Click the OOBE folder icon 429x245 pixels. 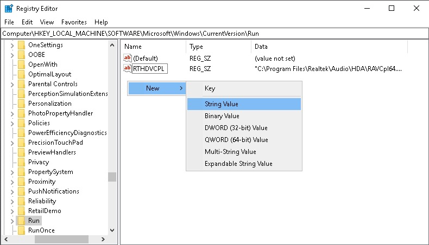21,55
